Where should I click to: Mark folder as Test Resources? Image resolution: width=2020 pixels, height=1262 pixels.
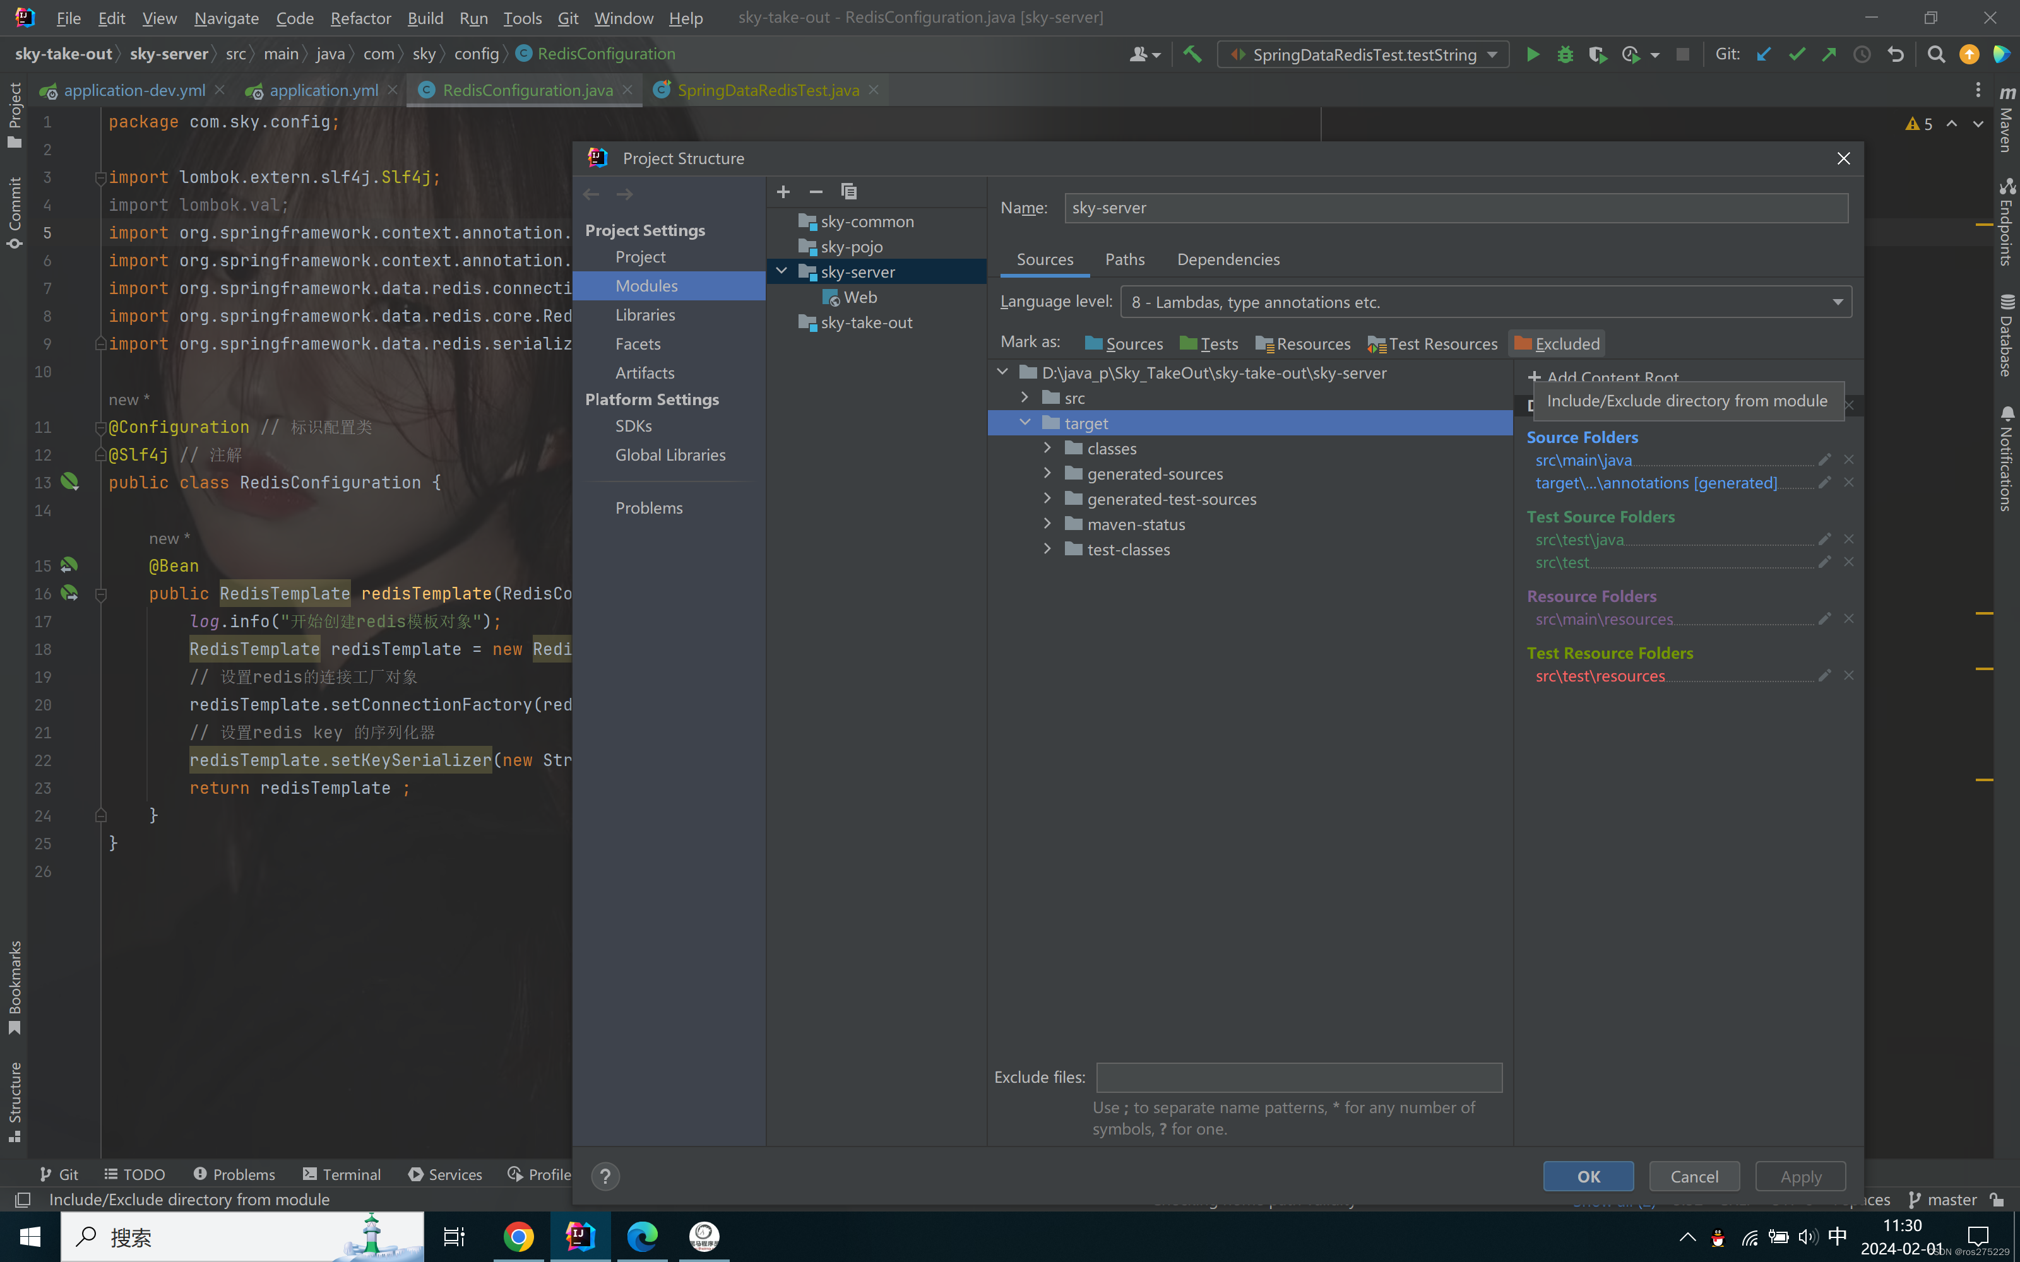coord(1432,344)
